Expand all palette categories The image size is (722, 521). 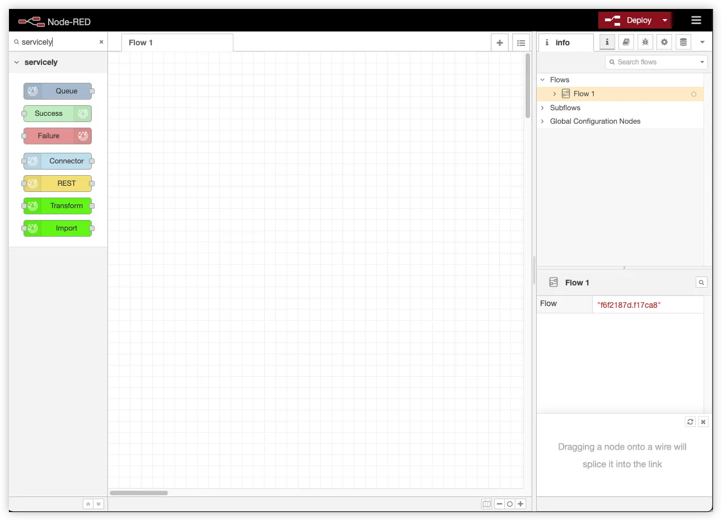(99, 504)
